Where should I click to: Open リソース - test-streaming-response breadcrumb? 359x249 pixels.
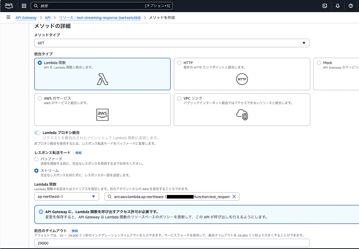100,18
